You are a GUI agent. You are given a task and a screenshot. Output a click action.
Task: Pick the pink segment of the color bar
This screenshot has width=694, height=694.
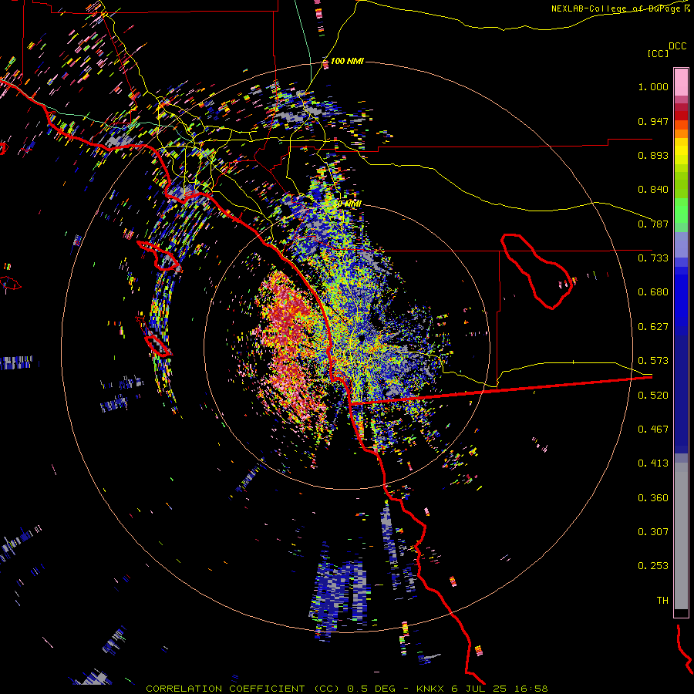click(681, 83)
